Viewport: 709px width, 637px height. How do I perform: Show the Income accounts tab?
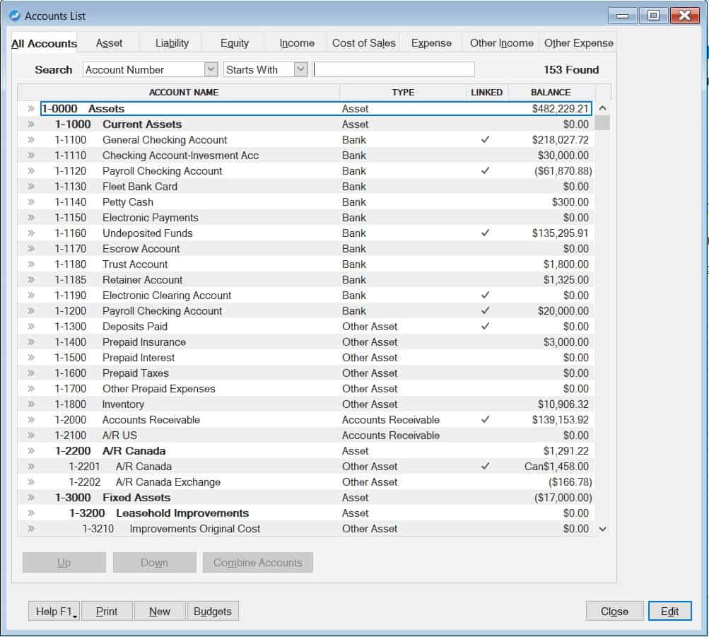297,43
